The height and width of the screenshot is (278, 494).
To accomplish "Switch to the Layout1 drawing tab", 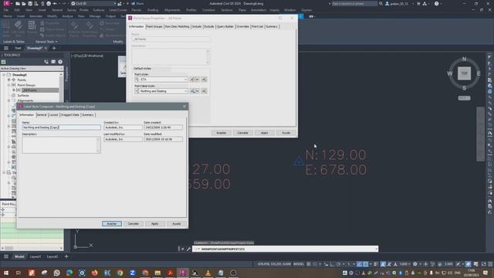I will click(x=36, y=256).
